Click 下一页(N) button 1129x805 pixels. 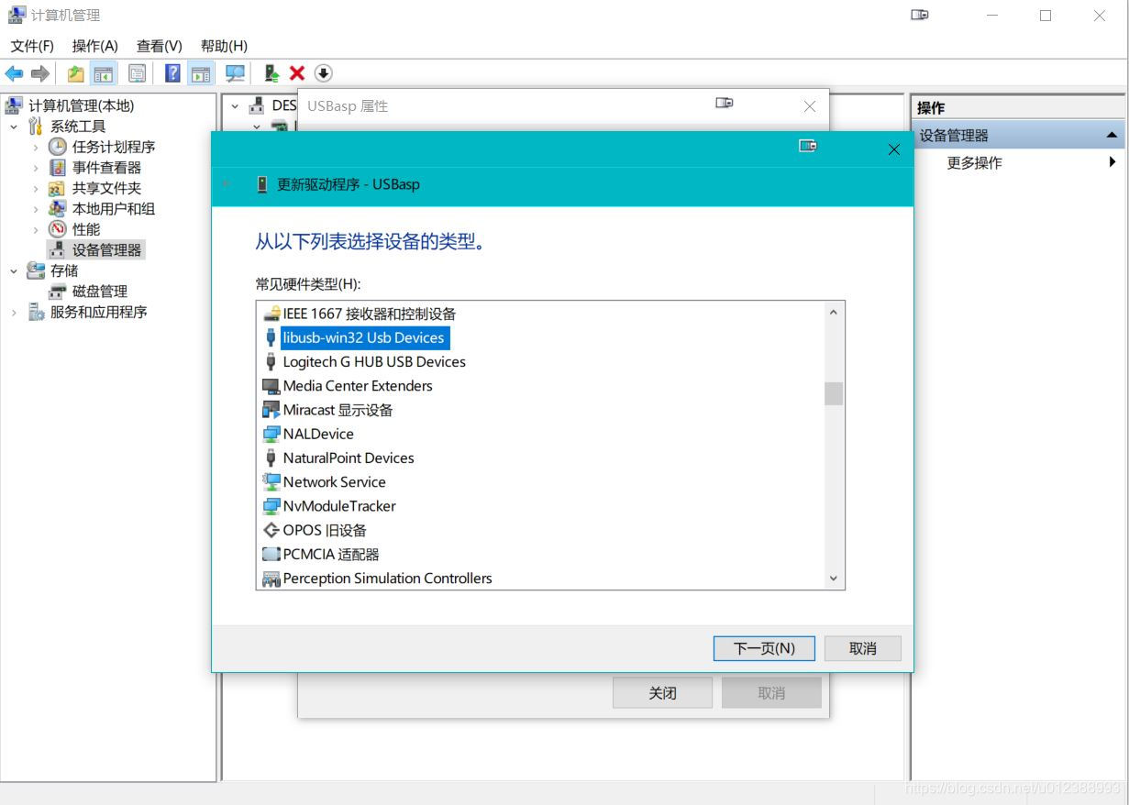(764, 648)
